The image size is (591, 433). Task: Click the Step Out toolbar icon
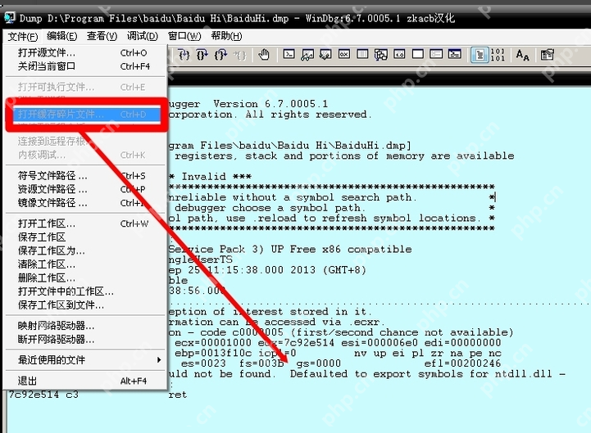(220, 55)
